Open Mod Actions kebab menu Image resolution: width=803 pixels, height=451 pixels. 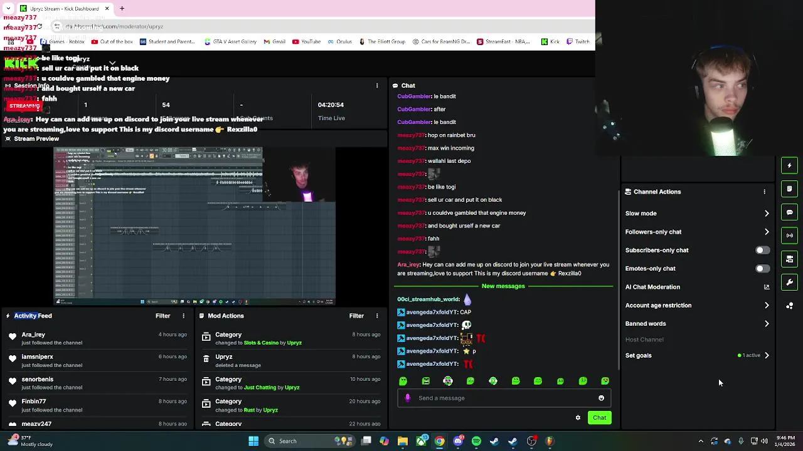click(377, 316)
